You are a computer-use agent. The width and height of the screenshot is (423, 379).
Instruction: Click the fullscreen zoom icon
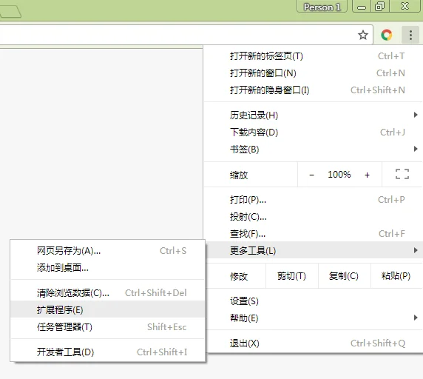pyautogui.click(x=402, y=174)
